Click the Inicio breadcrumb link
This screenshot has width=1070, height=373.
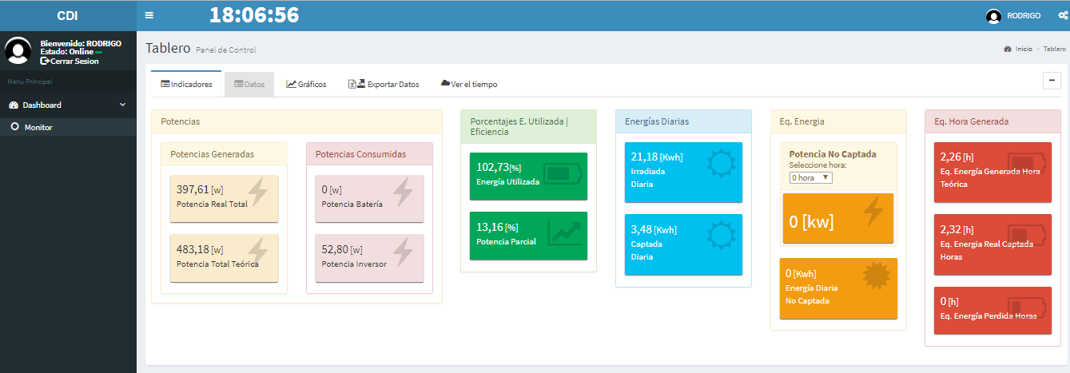click(1024, 49)
